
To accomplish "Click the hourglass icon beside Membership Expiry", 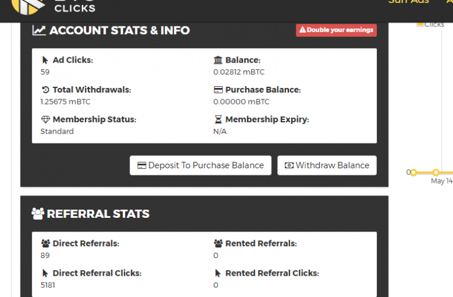I will pyautogui.click(x=218, y=120).
